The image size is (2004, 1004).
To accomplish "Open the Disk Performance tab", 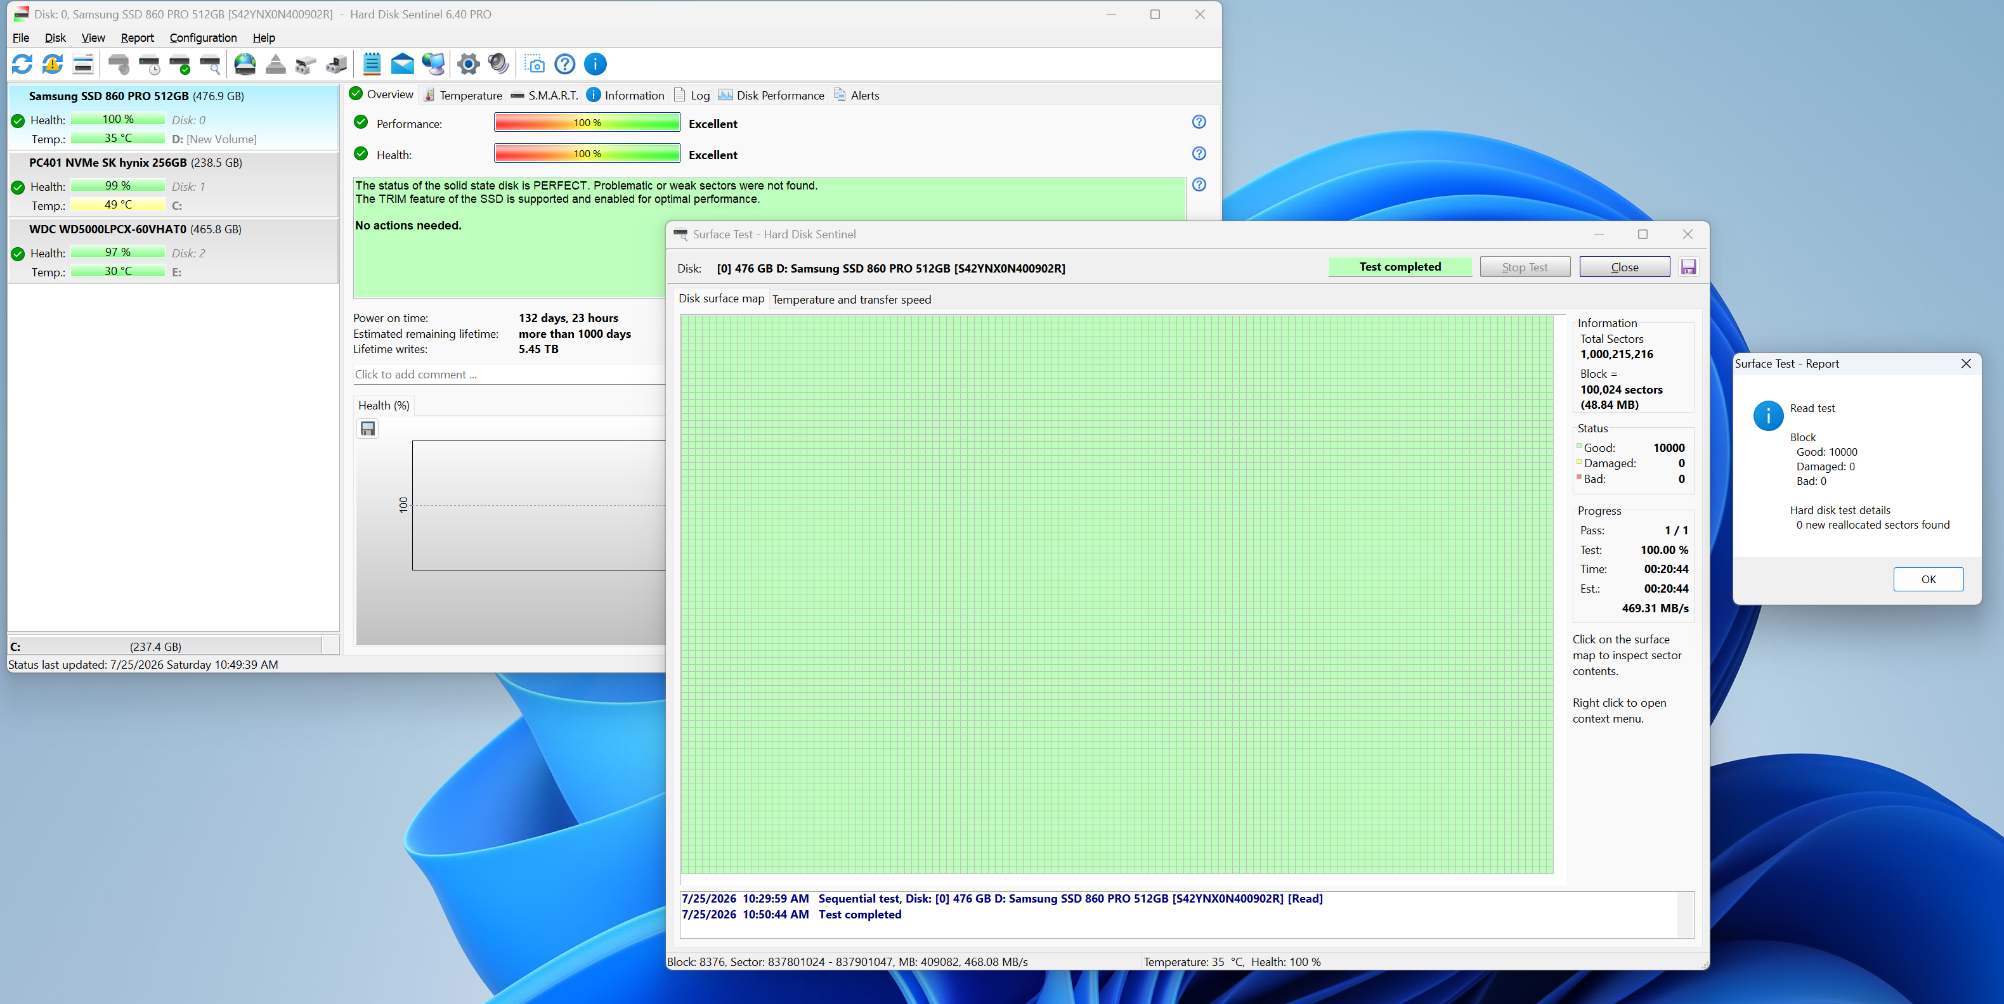I will click(x=771, y=95).
